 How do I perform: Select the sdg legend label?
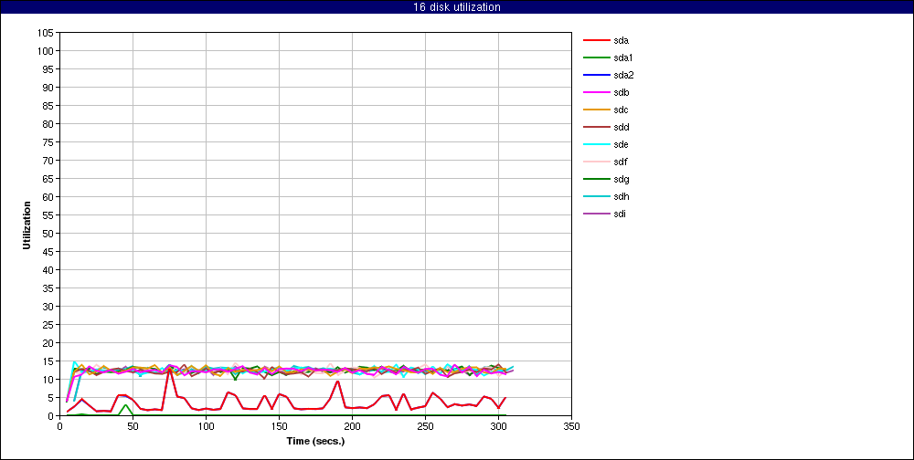[x=621, y=179]
